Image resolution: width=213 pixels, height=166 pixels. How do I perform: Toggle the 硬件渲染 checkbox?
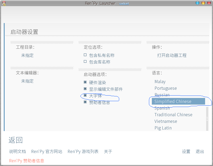pos(85,82)
